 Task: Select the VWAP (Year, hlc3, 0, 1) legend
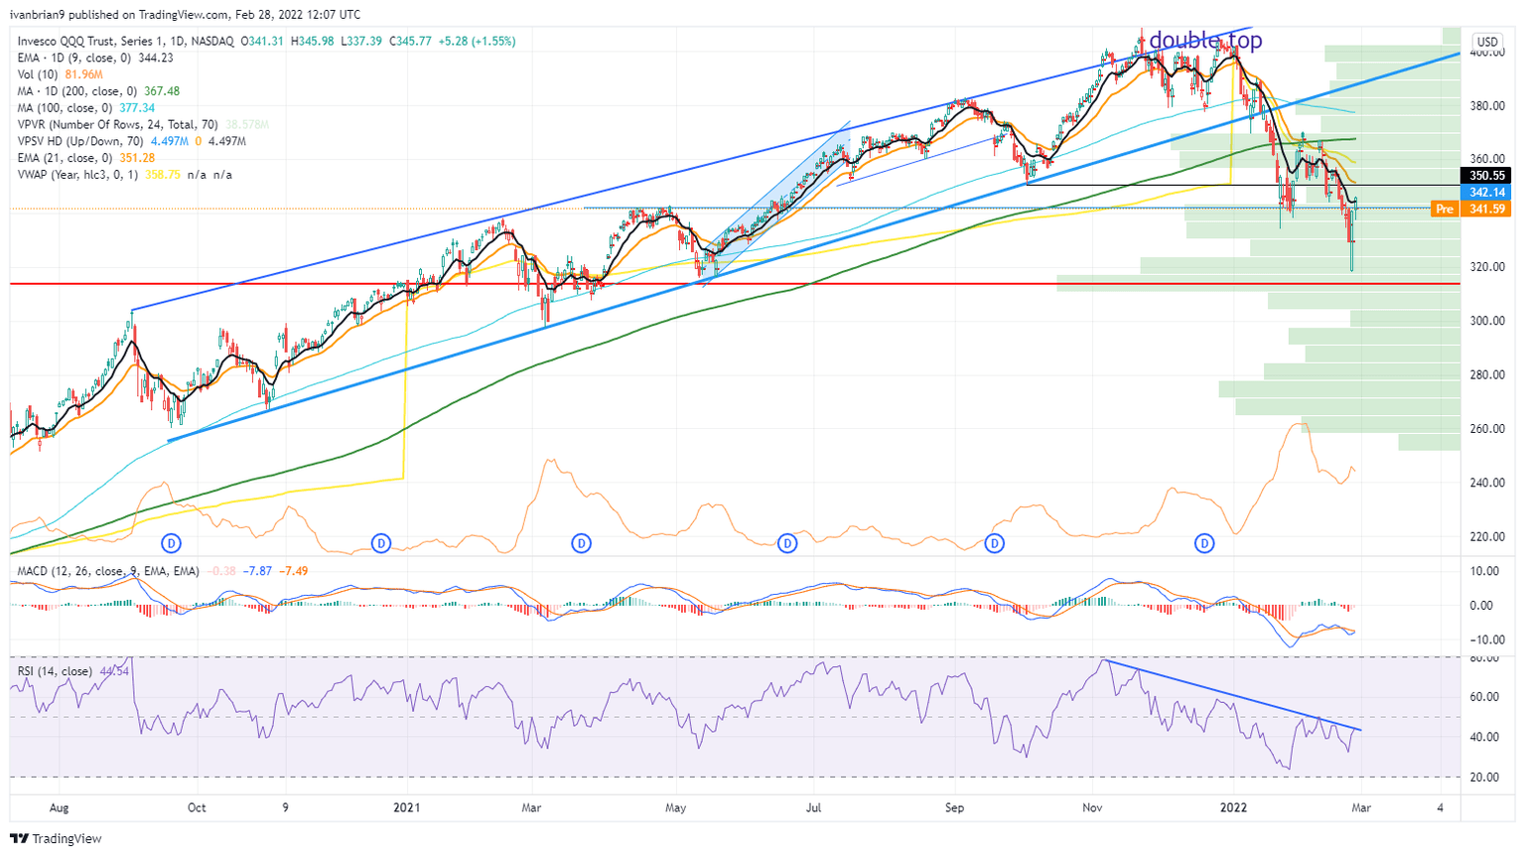(x=78, y=175)
